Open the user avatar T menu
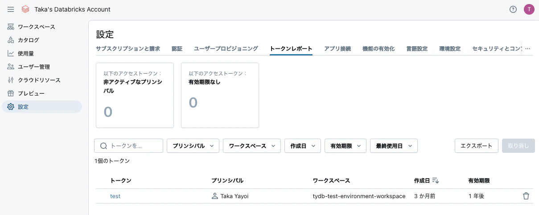The image size is (539, 215). [529, 9]
